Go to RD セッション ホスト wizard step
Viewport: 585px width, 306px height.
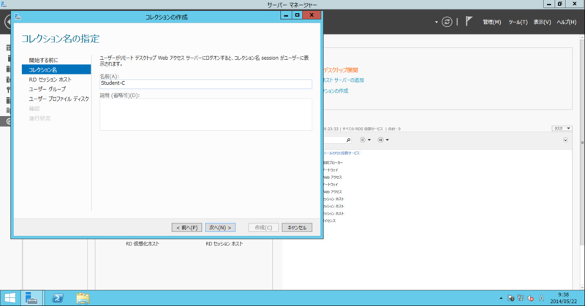tap(50, 80)
